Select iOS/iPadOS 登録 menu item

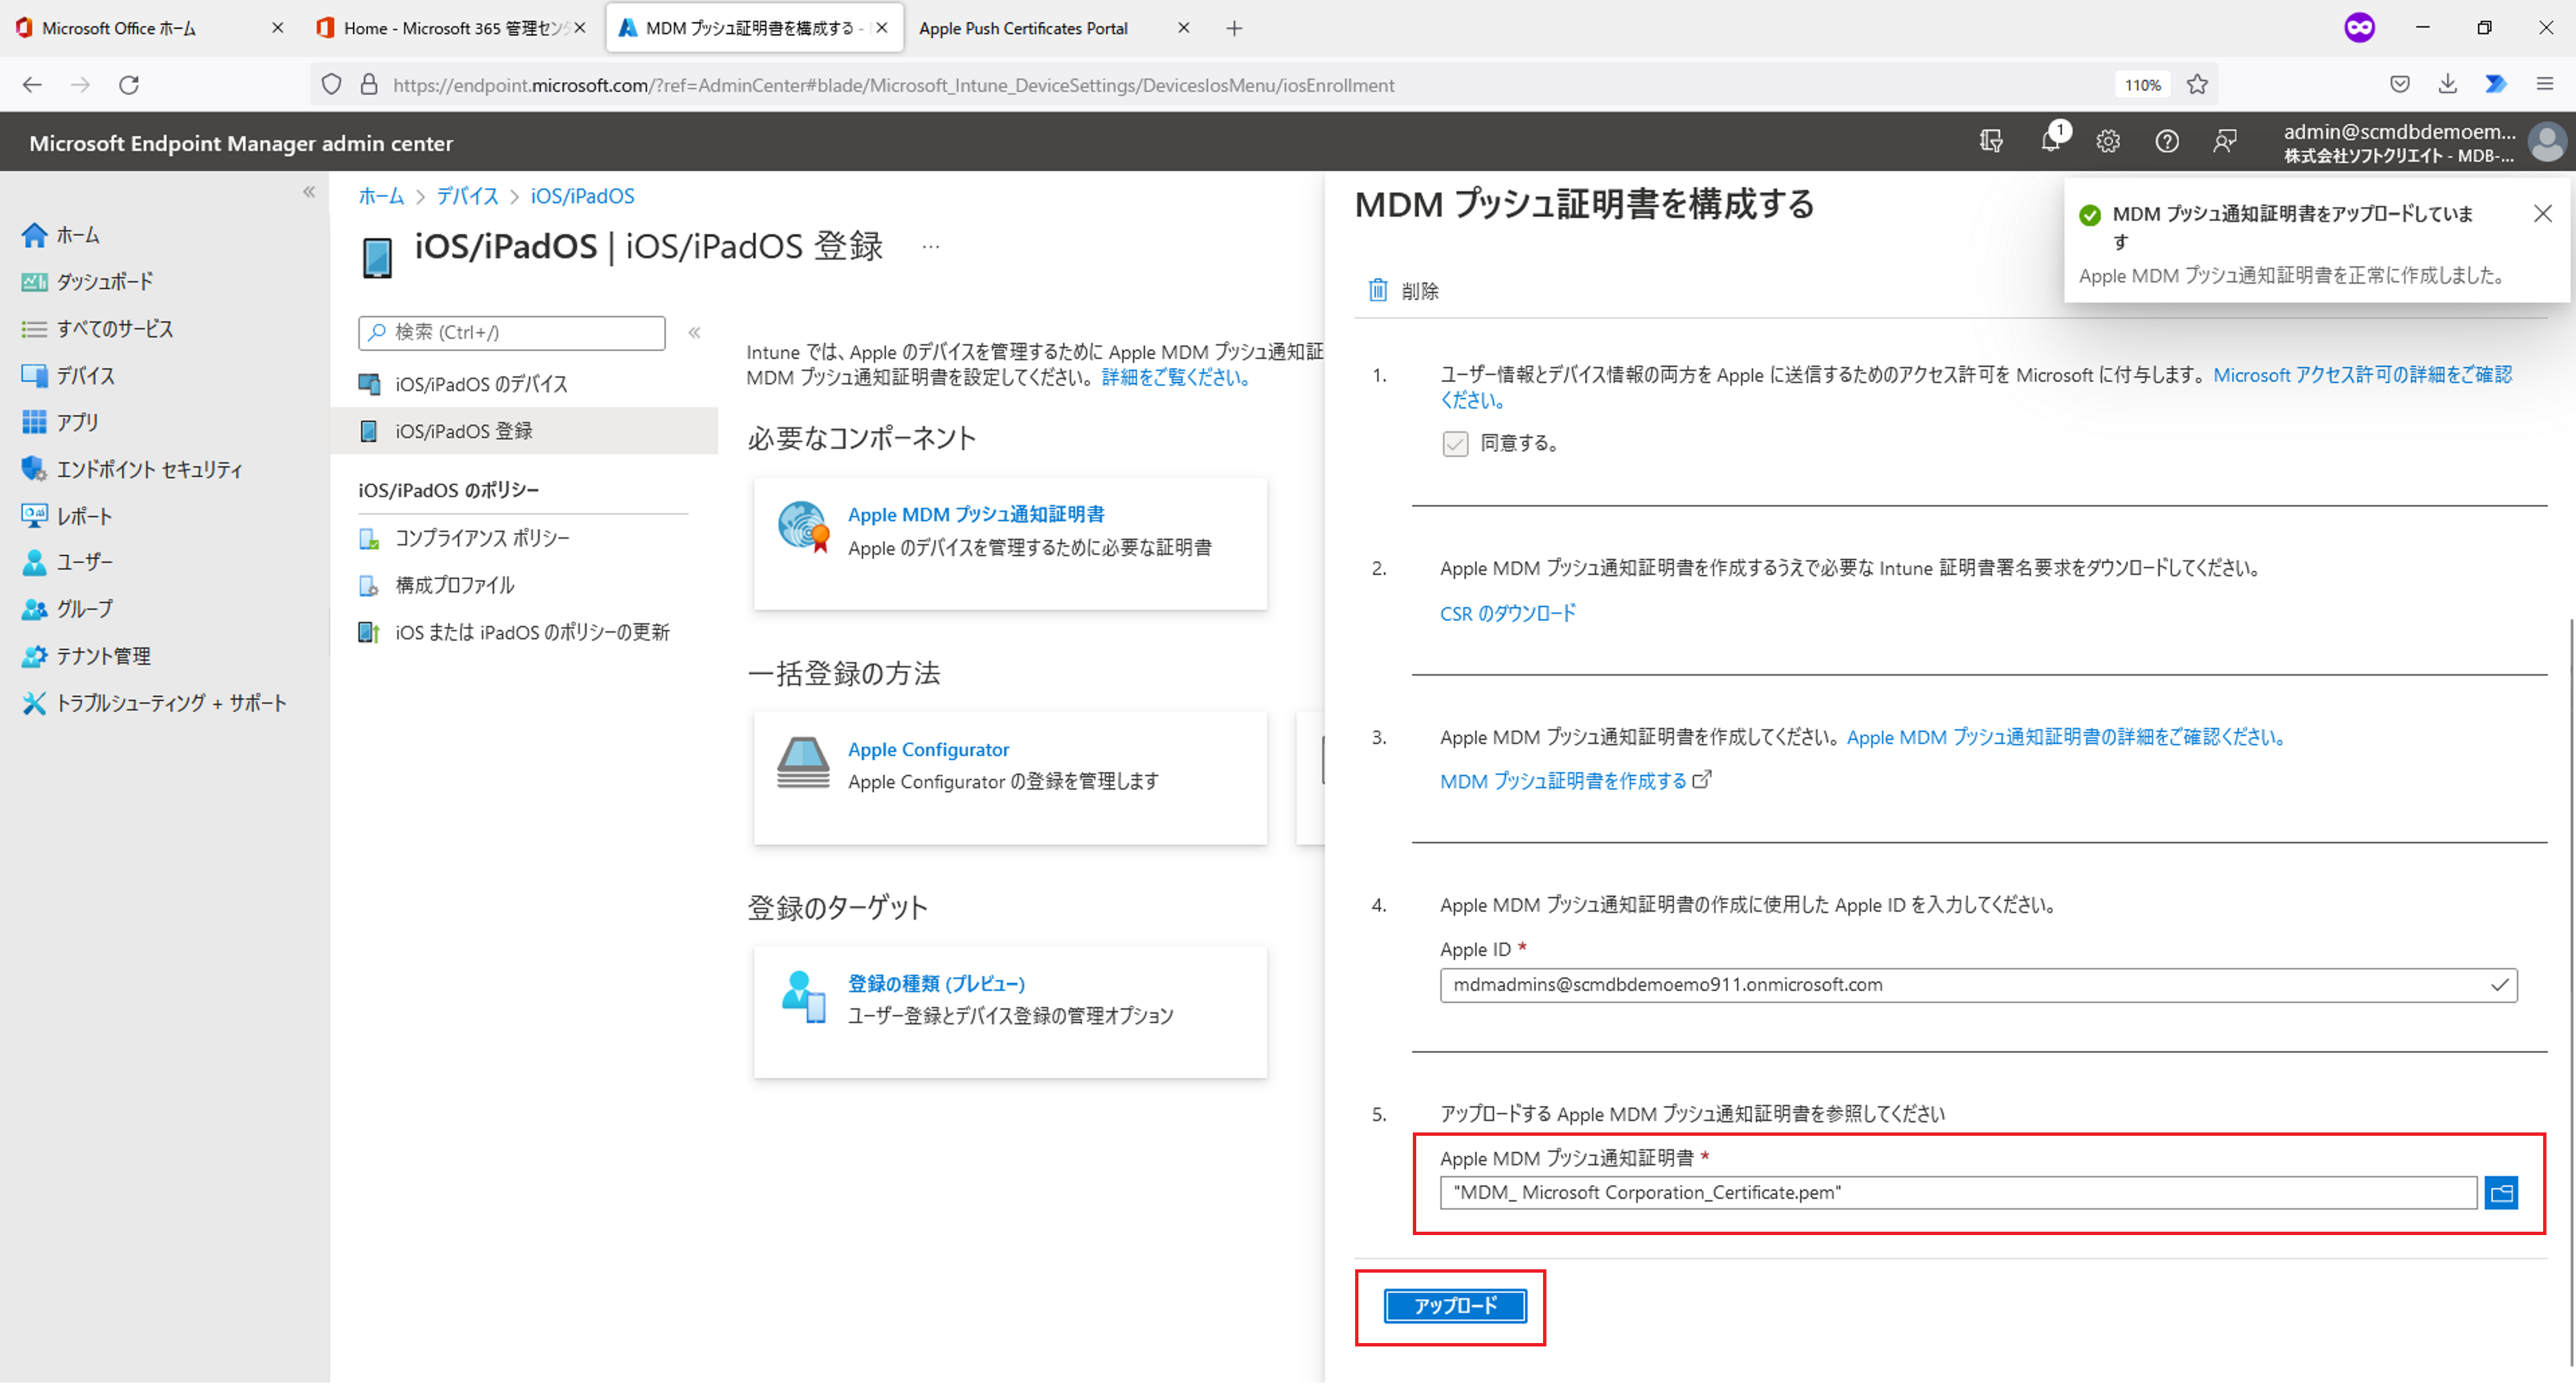[x=524, y=431]
